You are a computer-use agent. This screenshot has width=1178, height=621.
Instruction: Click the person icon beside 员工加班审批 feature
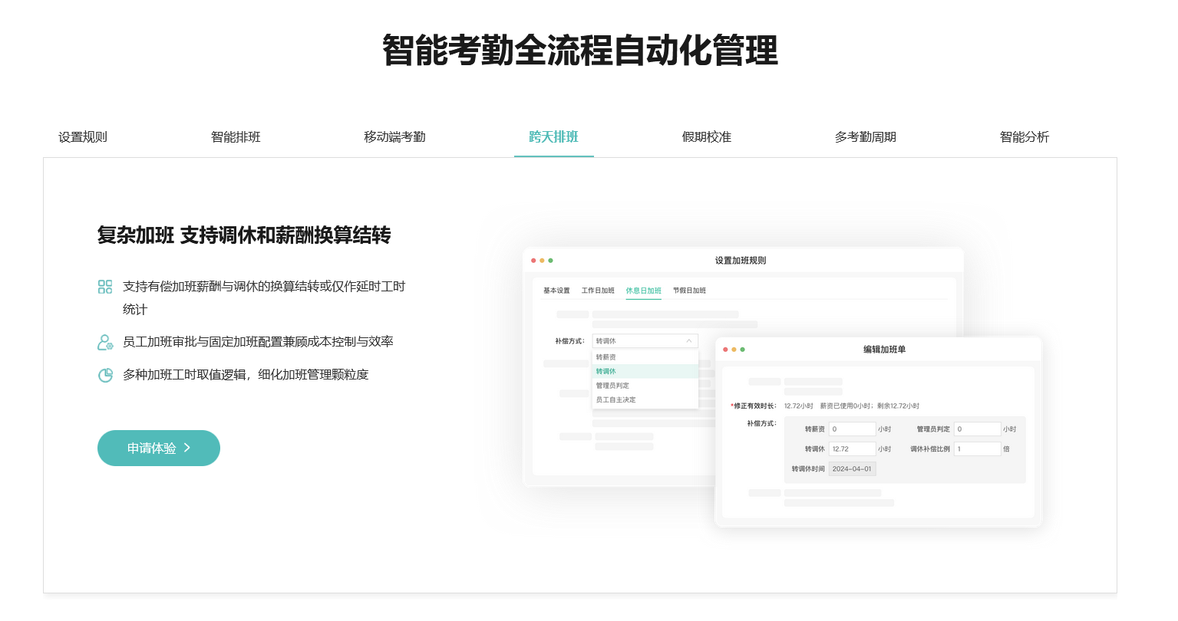point(105,342)
